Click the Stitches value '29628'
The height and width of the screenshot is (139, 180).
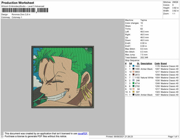(175, 2)
